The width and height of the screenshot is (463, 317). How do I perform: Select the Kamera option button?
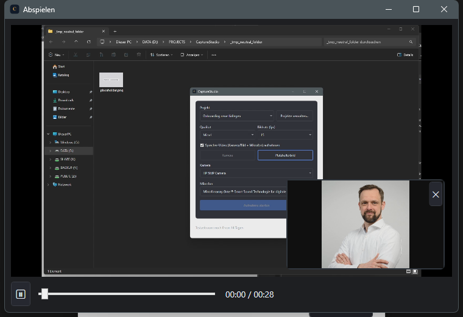pos(227,155)
